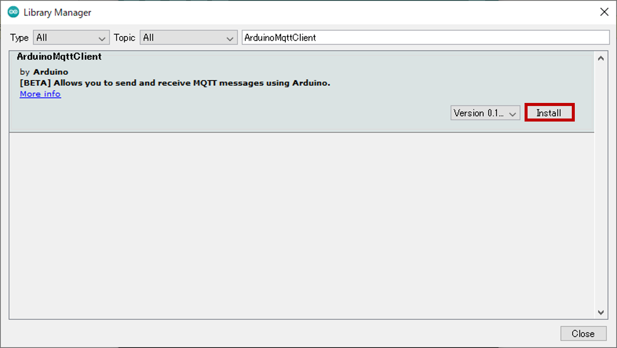Click the Arduino logo in the title bar
The height and width of the screenshot is (348, 617).
[x=12, y=12]
